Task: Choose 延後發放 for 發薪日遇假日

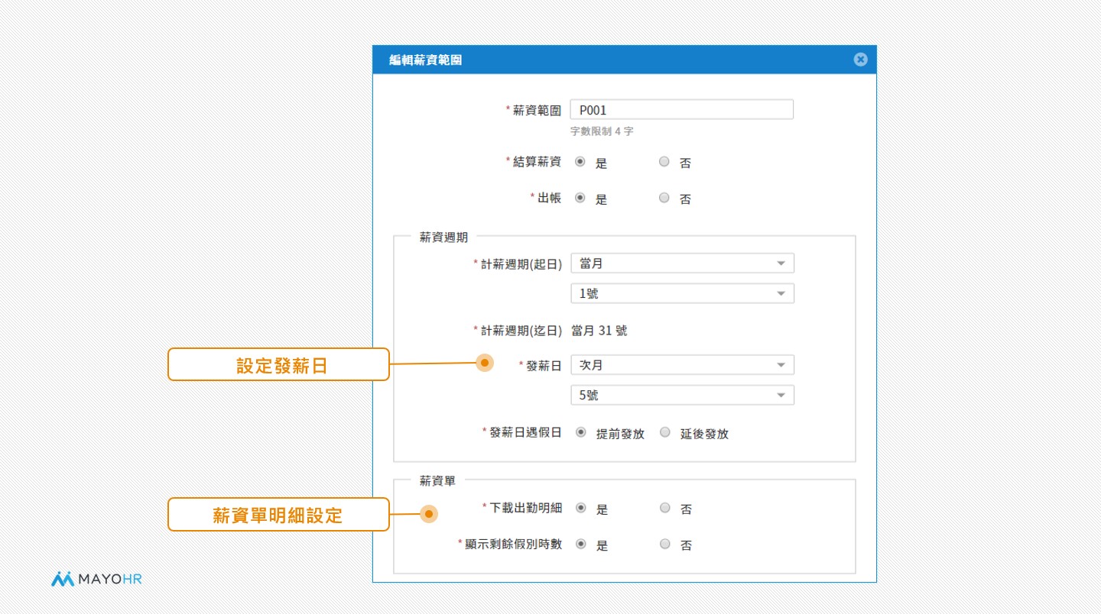Action: click(664, 432)
